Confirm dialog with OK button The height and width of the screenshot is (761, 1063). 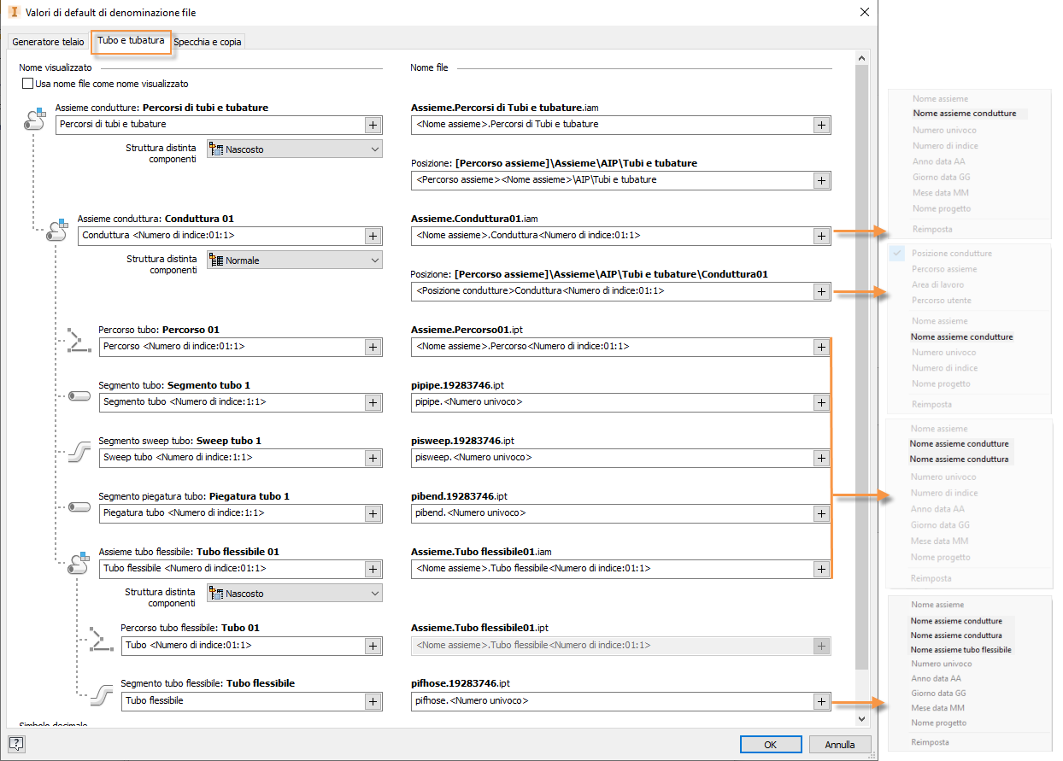[770, 745]
